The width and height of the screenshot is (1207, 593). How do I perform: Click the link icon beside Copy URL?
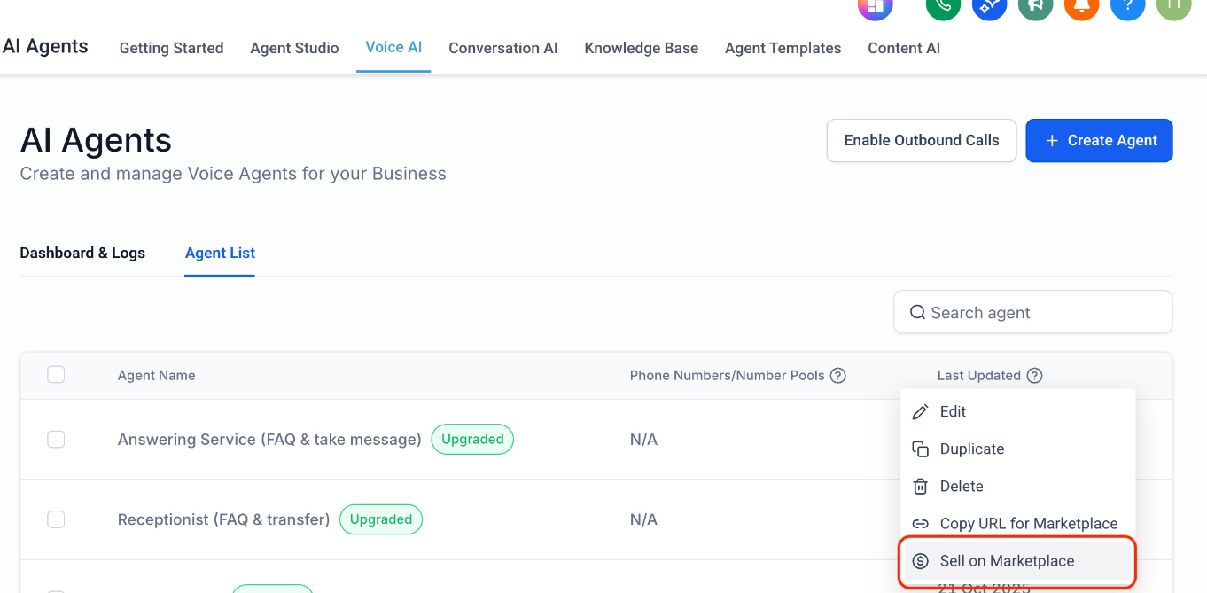[x=921, y=524]
